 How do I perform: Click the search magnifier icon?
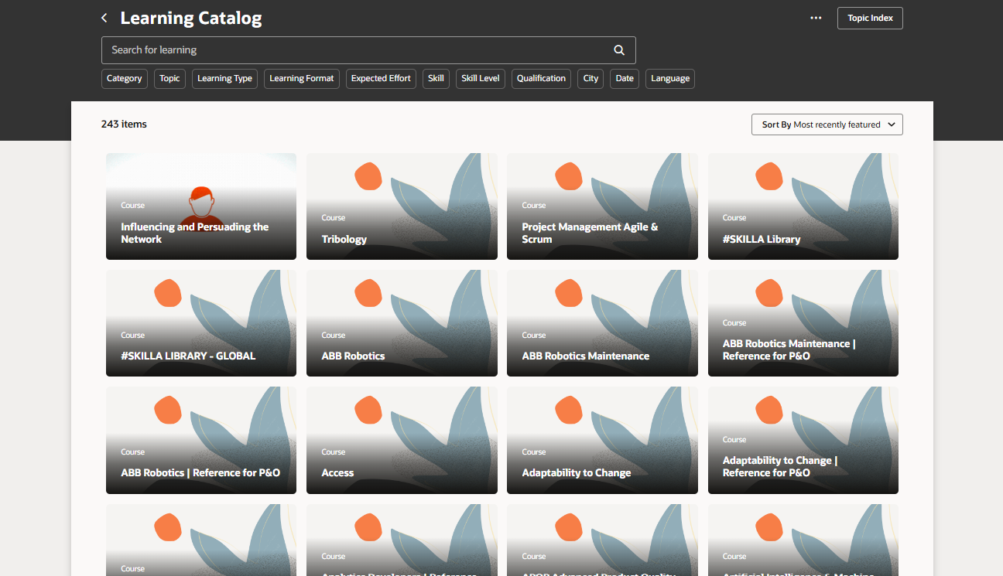click(619, 50)
